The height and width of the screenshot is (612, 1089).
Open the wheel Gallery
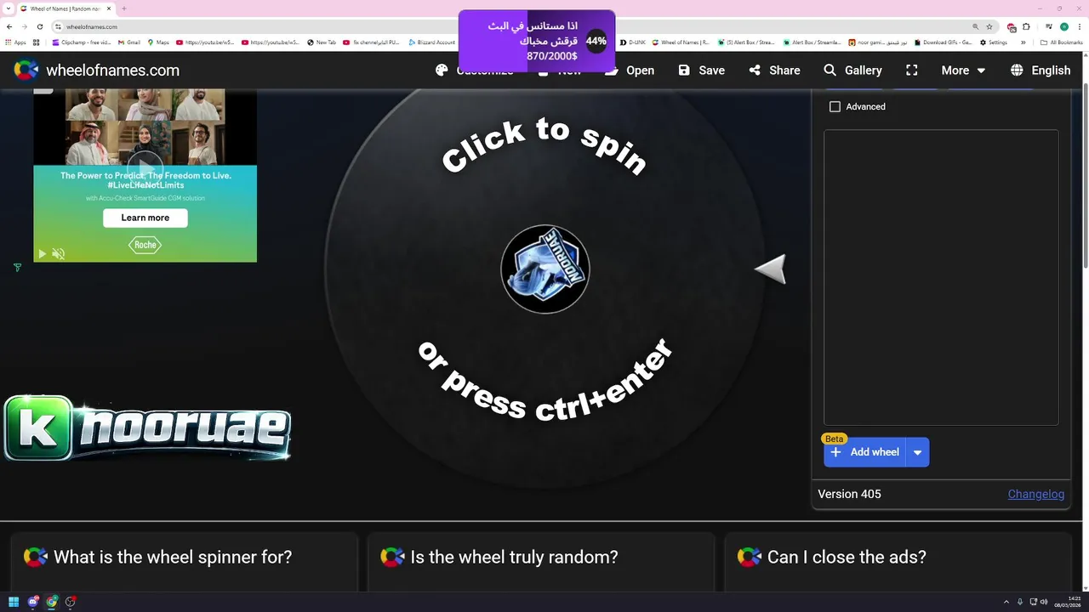pyautogui.click(x=852, y=71)
